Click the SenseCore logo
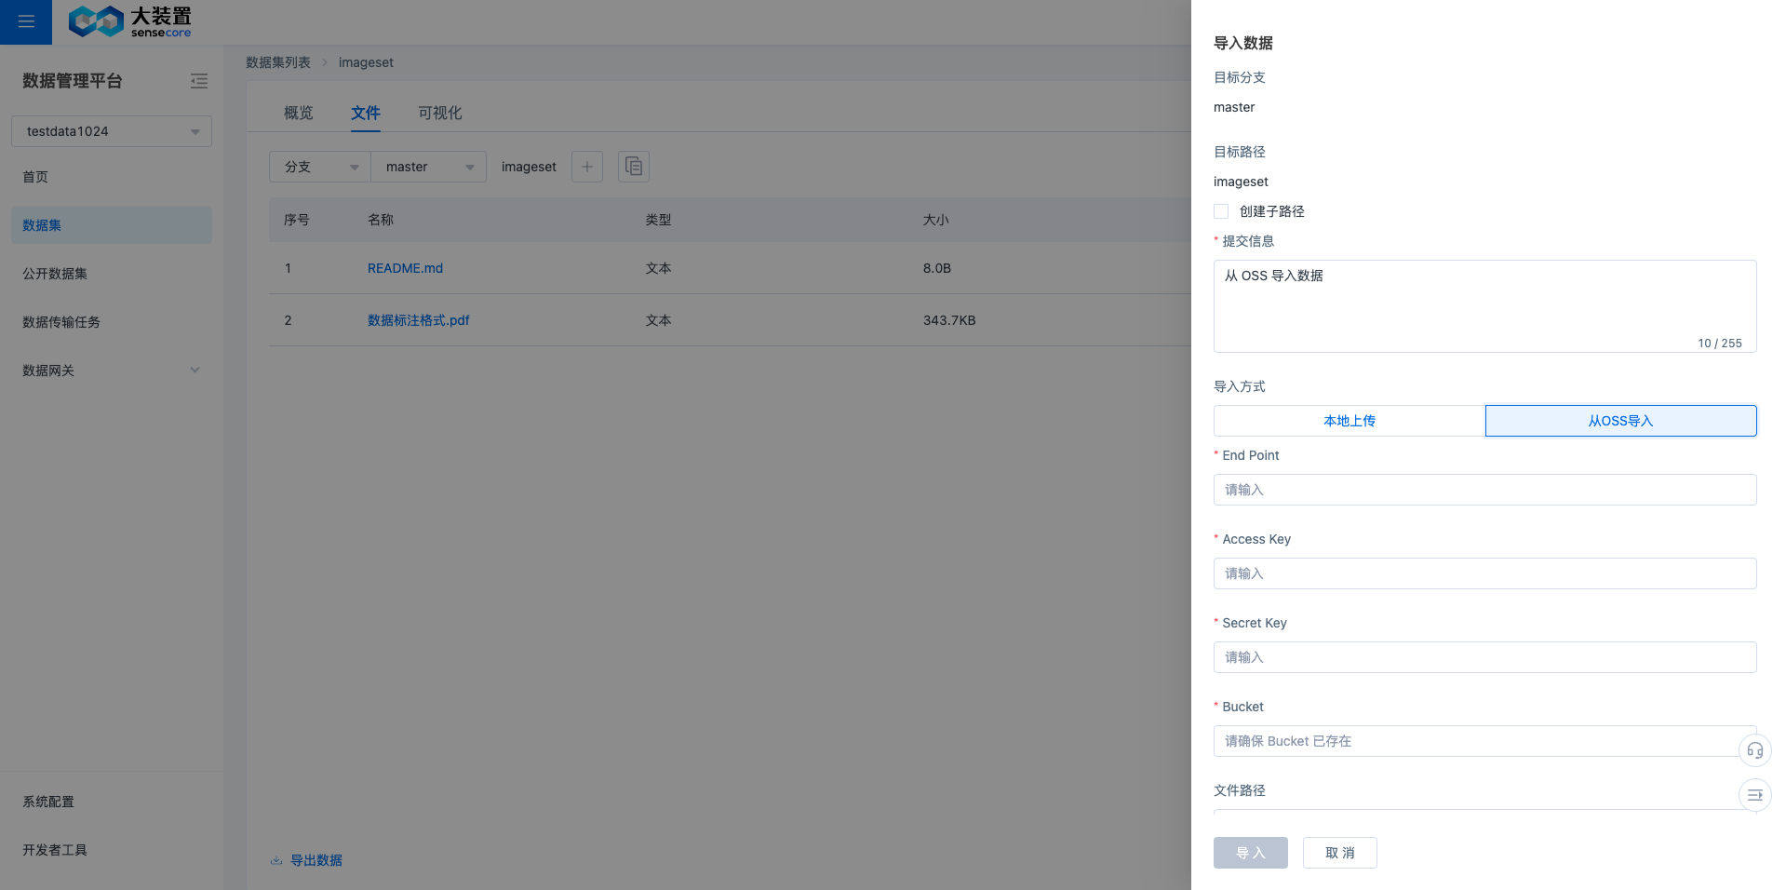 point(130,21)
